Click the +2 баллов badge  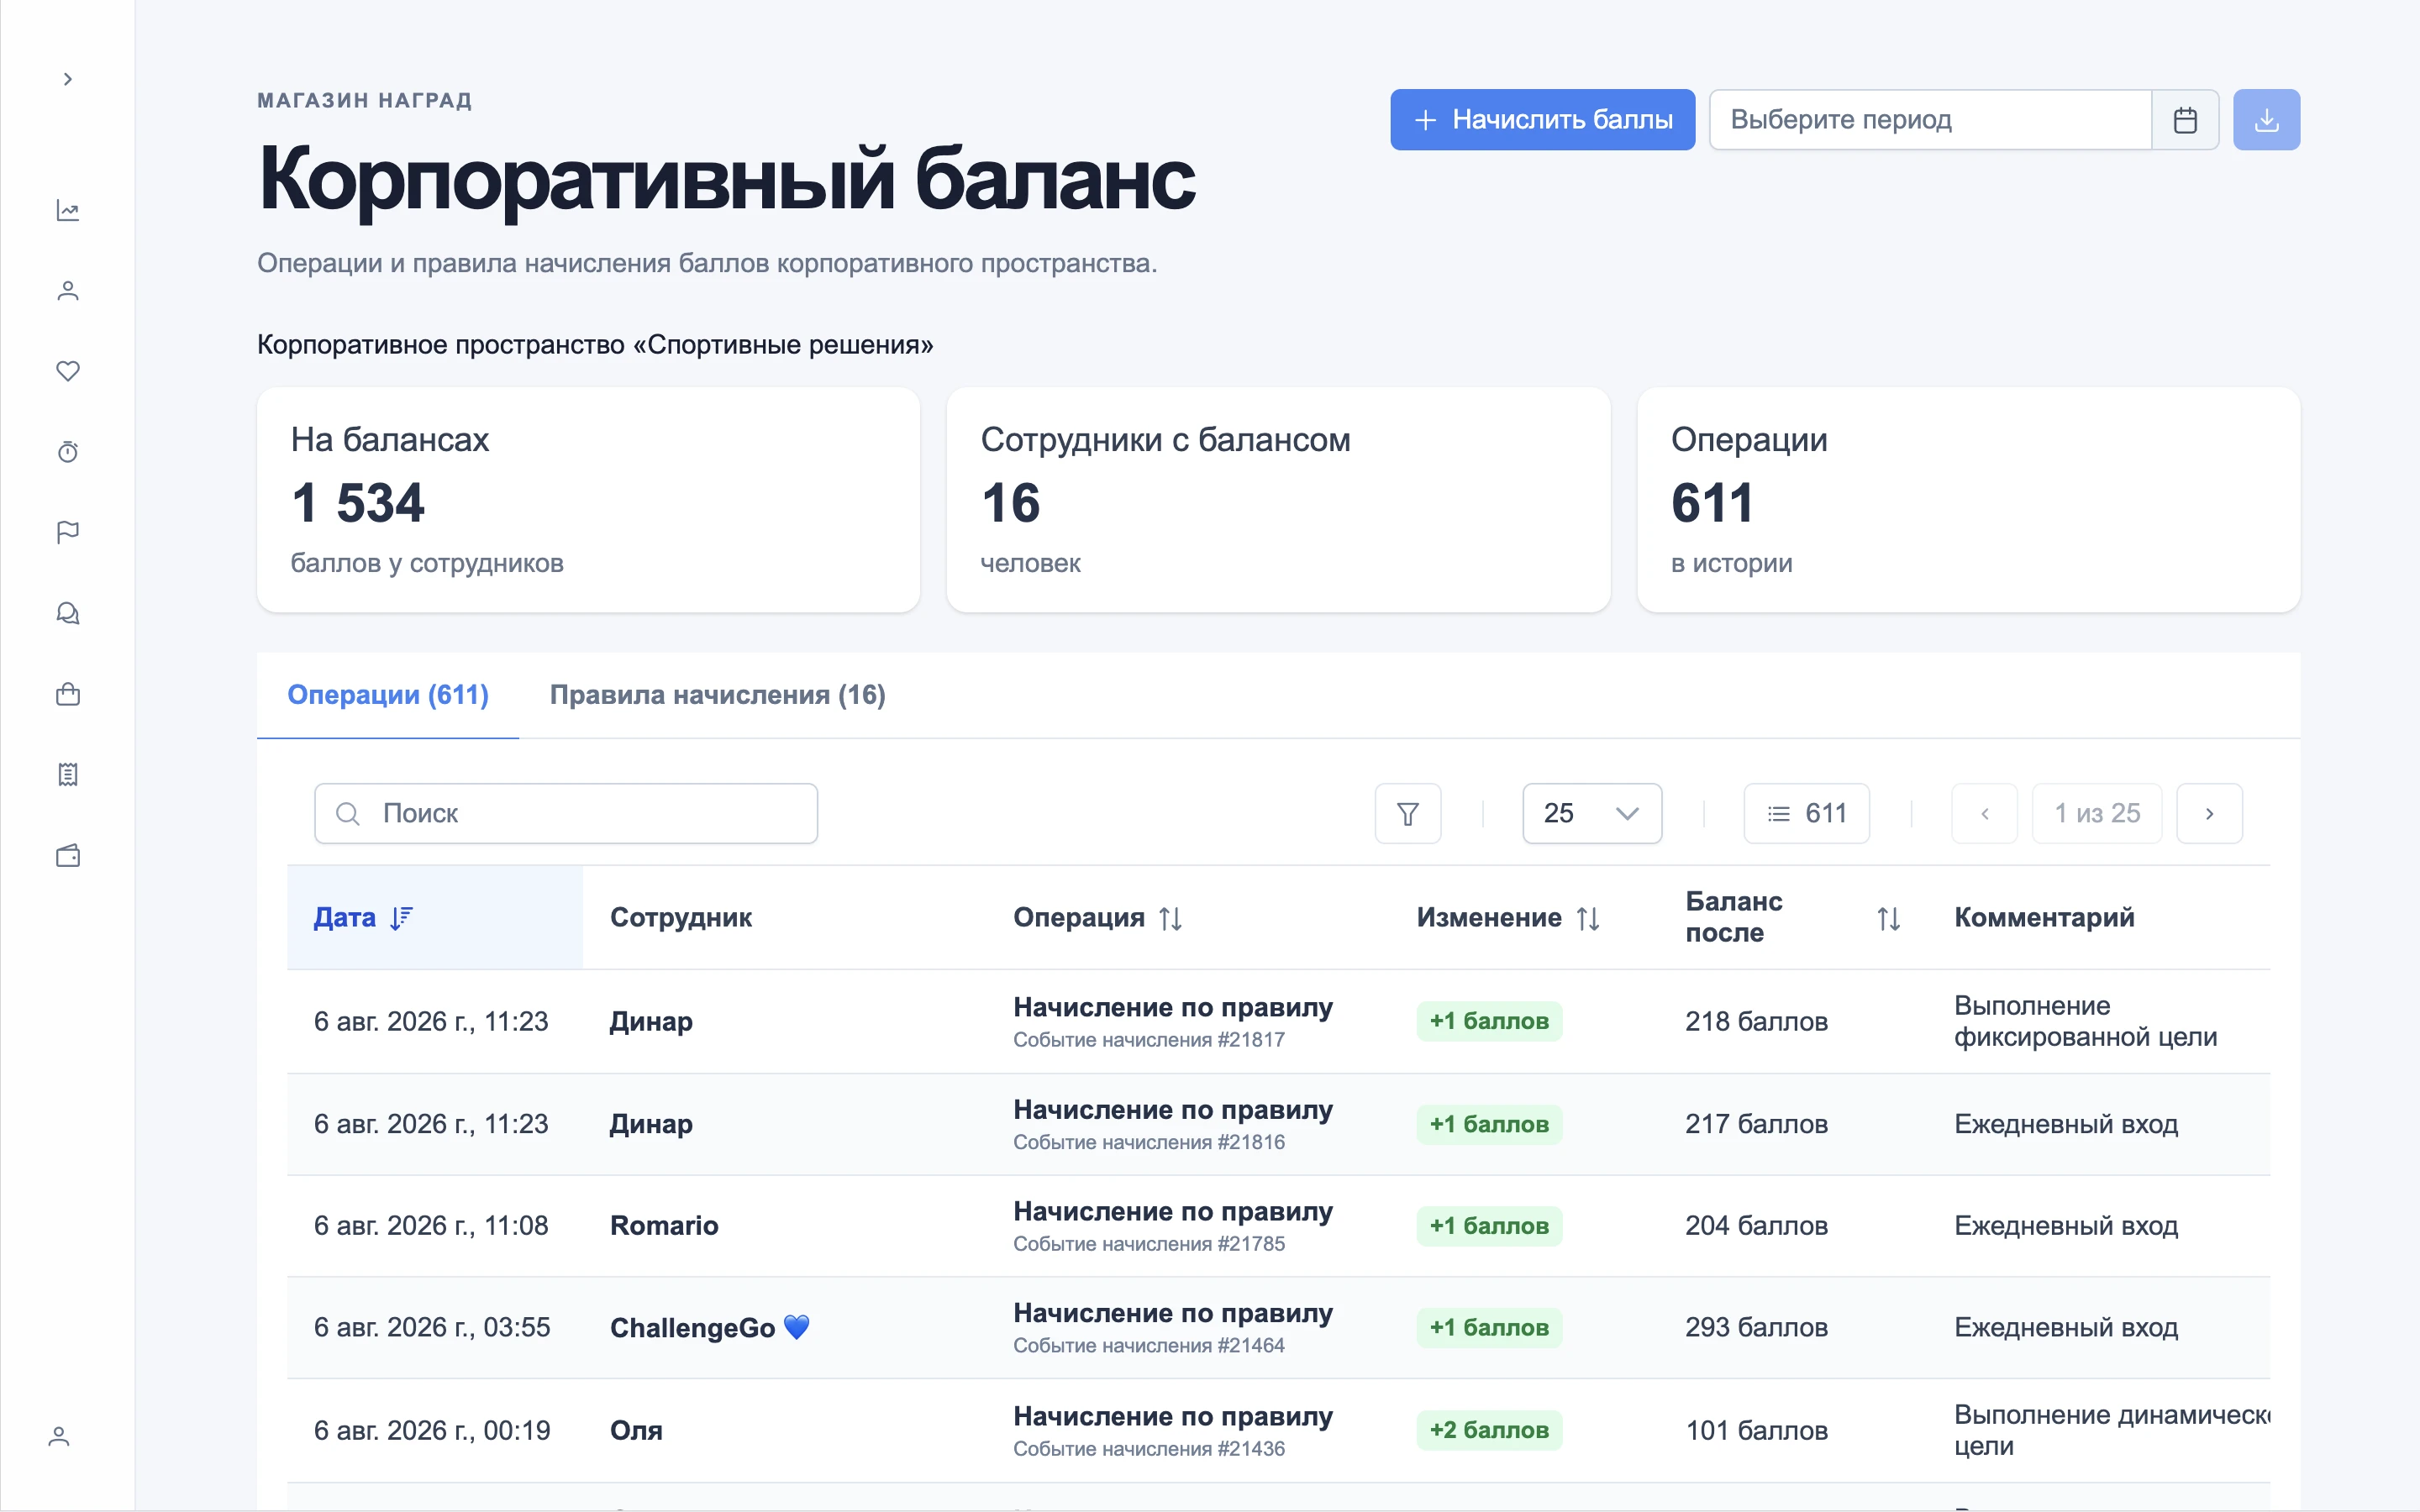[x=1489, y=1430]
